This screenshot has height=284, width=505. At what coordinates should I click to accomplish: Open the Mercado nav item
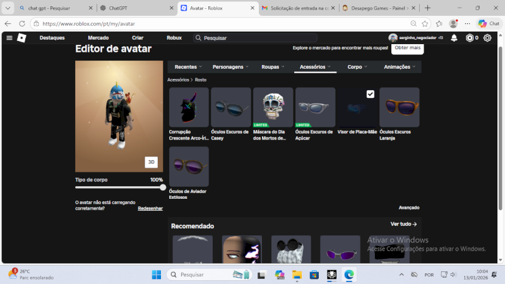98,38
